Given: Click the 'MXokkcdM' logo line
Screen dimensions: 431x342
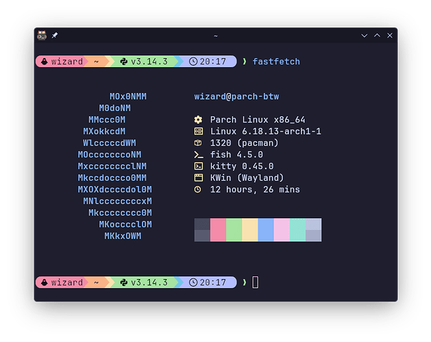Looking at the screenshot, I should click(104, 131).
